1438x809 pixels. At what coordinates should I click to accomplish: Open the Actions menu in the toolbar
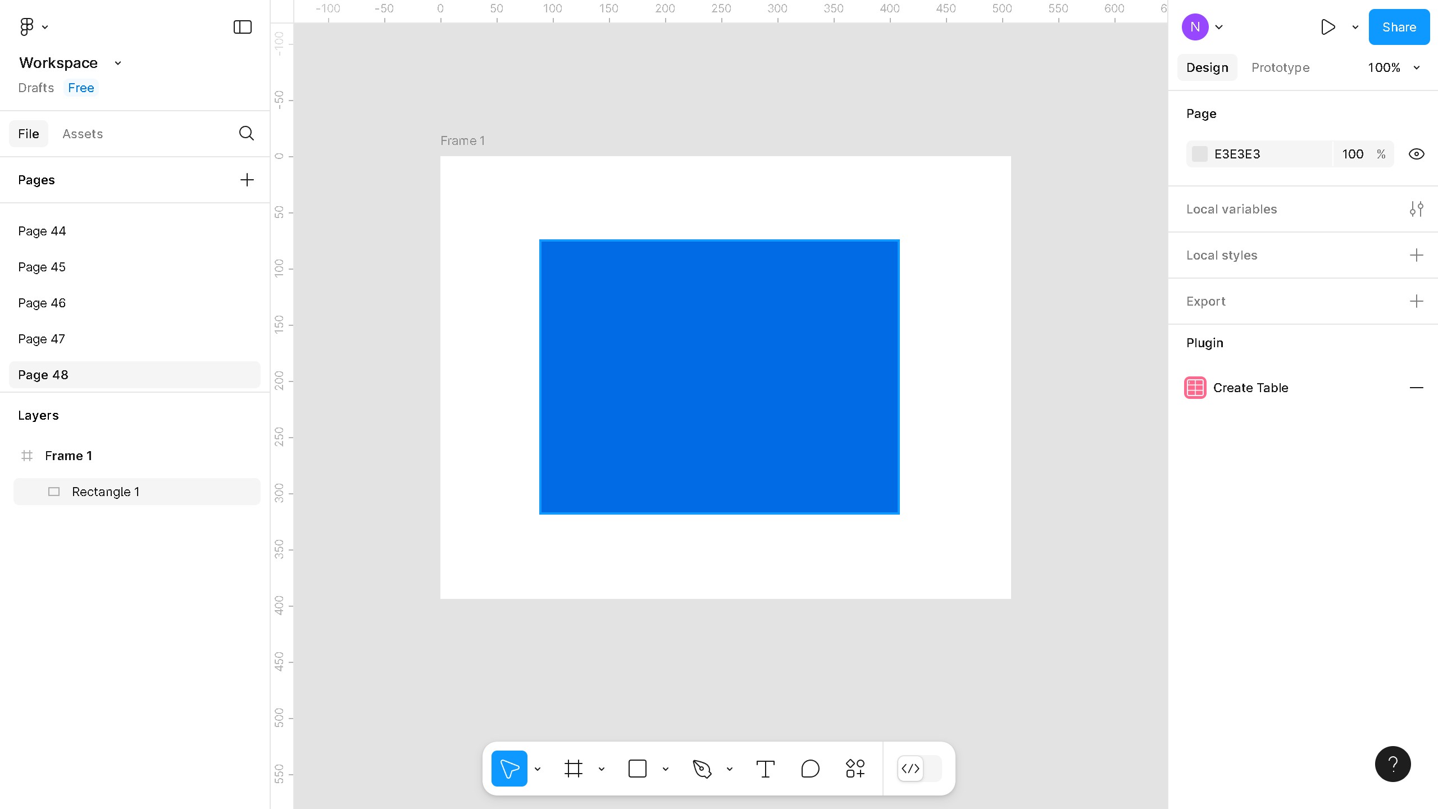(854, 769)
